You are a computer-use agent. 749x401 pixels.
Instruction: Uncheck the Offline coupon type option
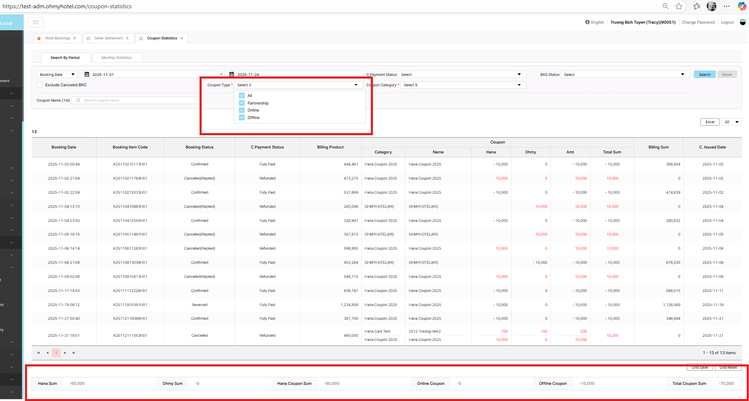tap(242, 118)
